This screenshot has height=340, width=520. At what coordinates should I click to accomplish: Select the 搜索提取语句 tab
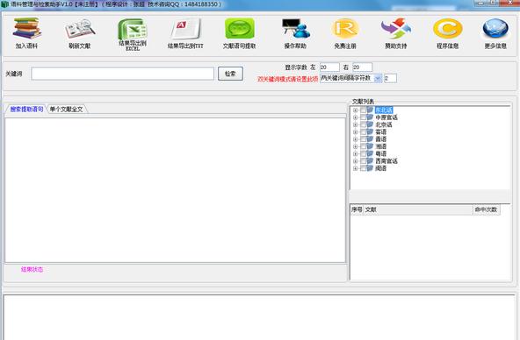coord(26,110)
